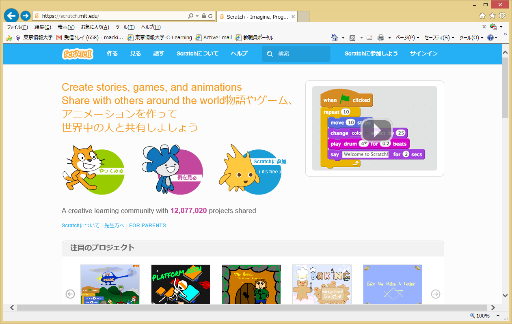Open the 東京情報大学 favorites bookmark
The height and width of the screenshot is (324, 512).
pyautogui.click(x=34, y=38)
